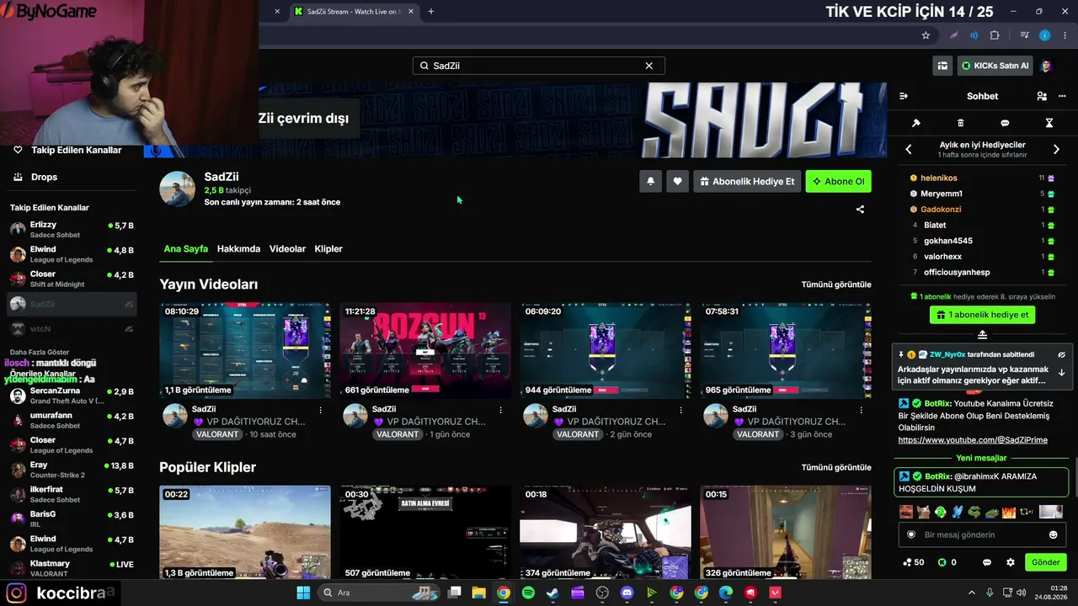Bookmark this page with star icon
The width and height of the screenshot is (1078, 606).
(926, 35)
